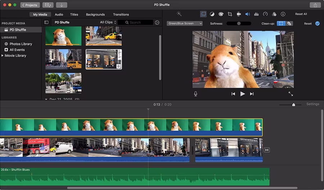This screenshot has width=324, height=190.
Task: Switch to the Backgrounds tab
Action: pyautogui.click(x=95, y=14)
